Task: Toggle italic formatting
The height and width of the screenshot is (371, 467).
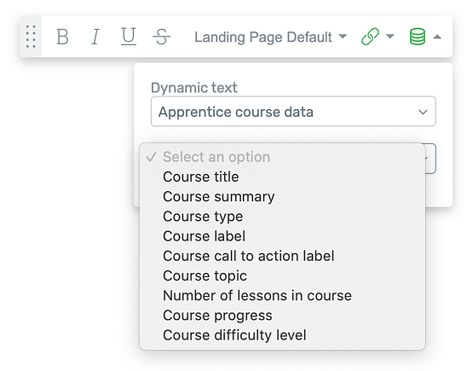Action: [x=95, y=37]
